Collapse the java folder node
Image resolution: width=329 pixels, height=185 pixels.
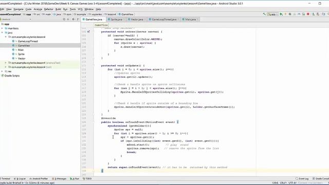coord(2,33)
